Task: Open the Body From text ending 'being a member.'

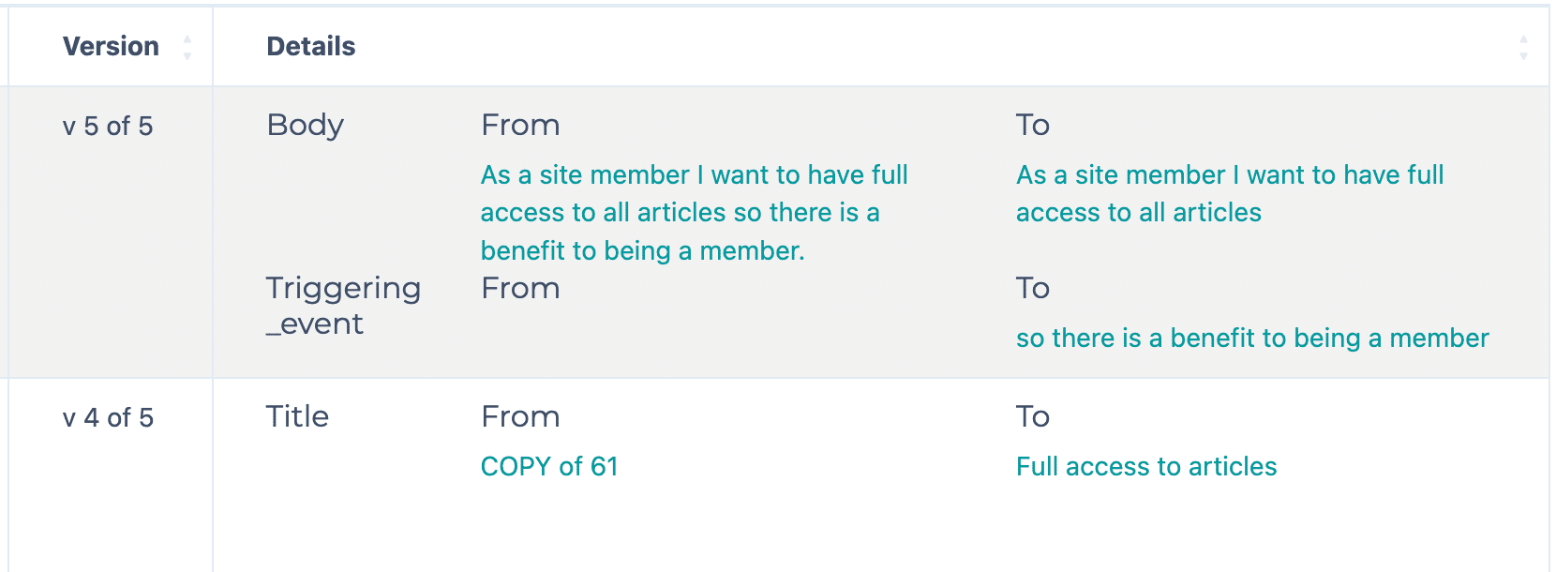Action: point(694,213)
